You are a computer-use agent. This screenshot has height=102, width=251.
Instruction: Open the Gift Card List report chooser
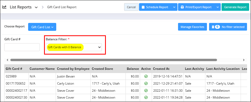click(x=42, y=27)
